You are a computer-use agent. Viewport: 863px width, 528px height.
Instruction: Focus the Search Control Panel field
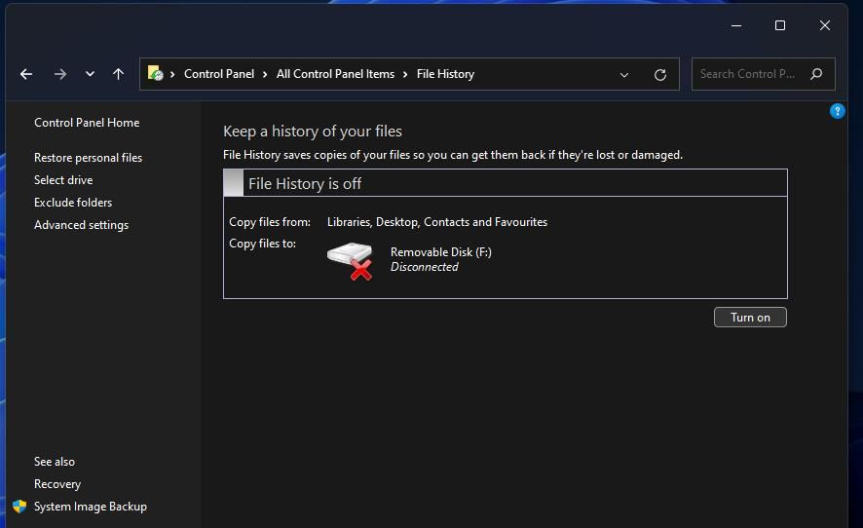pyautogui.click(x=763, y=74)
